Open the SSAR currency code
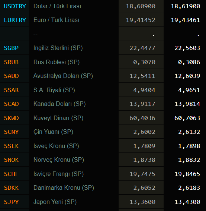This screenshot has width=206, height=211. pyautogui.click(x=11, y=90)
